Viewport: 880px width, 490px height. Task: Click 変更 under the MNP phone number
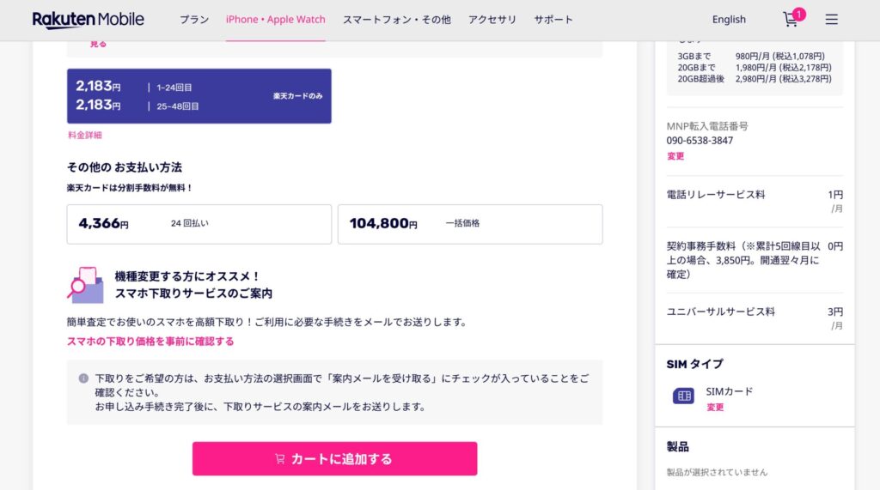675,156
